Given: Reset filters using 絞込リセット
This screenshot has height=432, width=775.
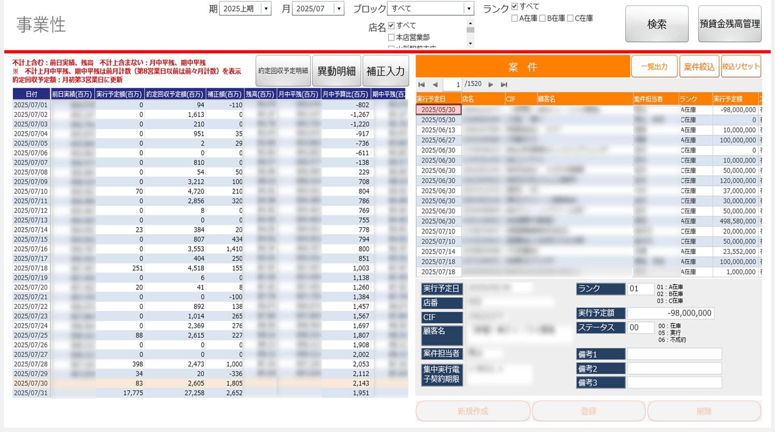Looking at the screenshot, I should tap(741, 66).
